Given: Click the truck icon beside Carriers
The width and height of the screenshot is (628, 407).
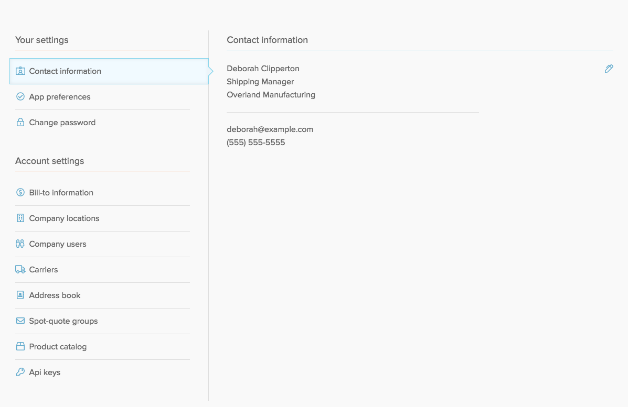Looking at the screenshot, I should [x=20, y=269].
